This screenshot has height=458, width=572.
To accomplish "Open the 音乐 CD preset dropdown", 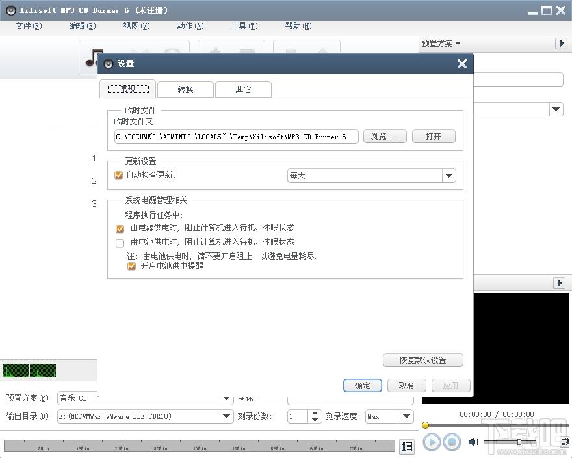I will point(226,398).
